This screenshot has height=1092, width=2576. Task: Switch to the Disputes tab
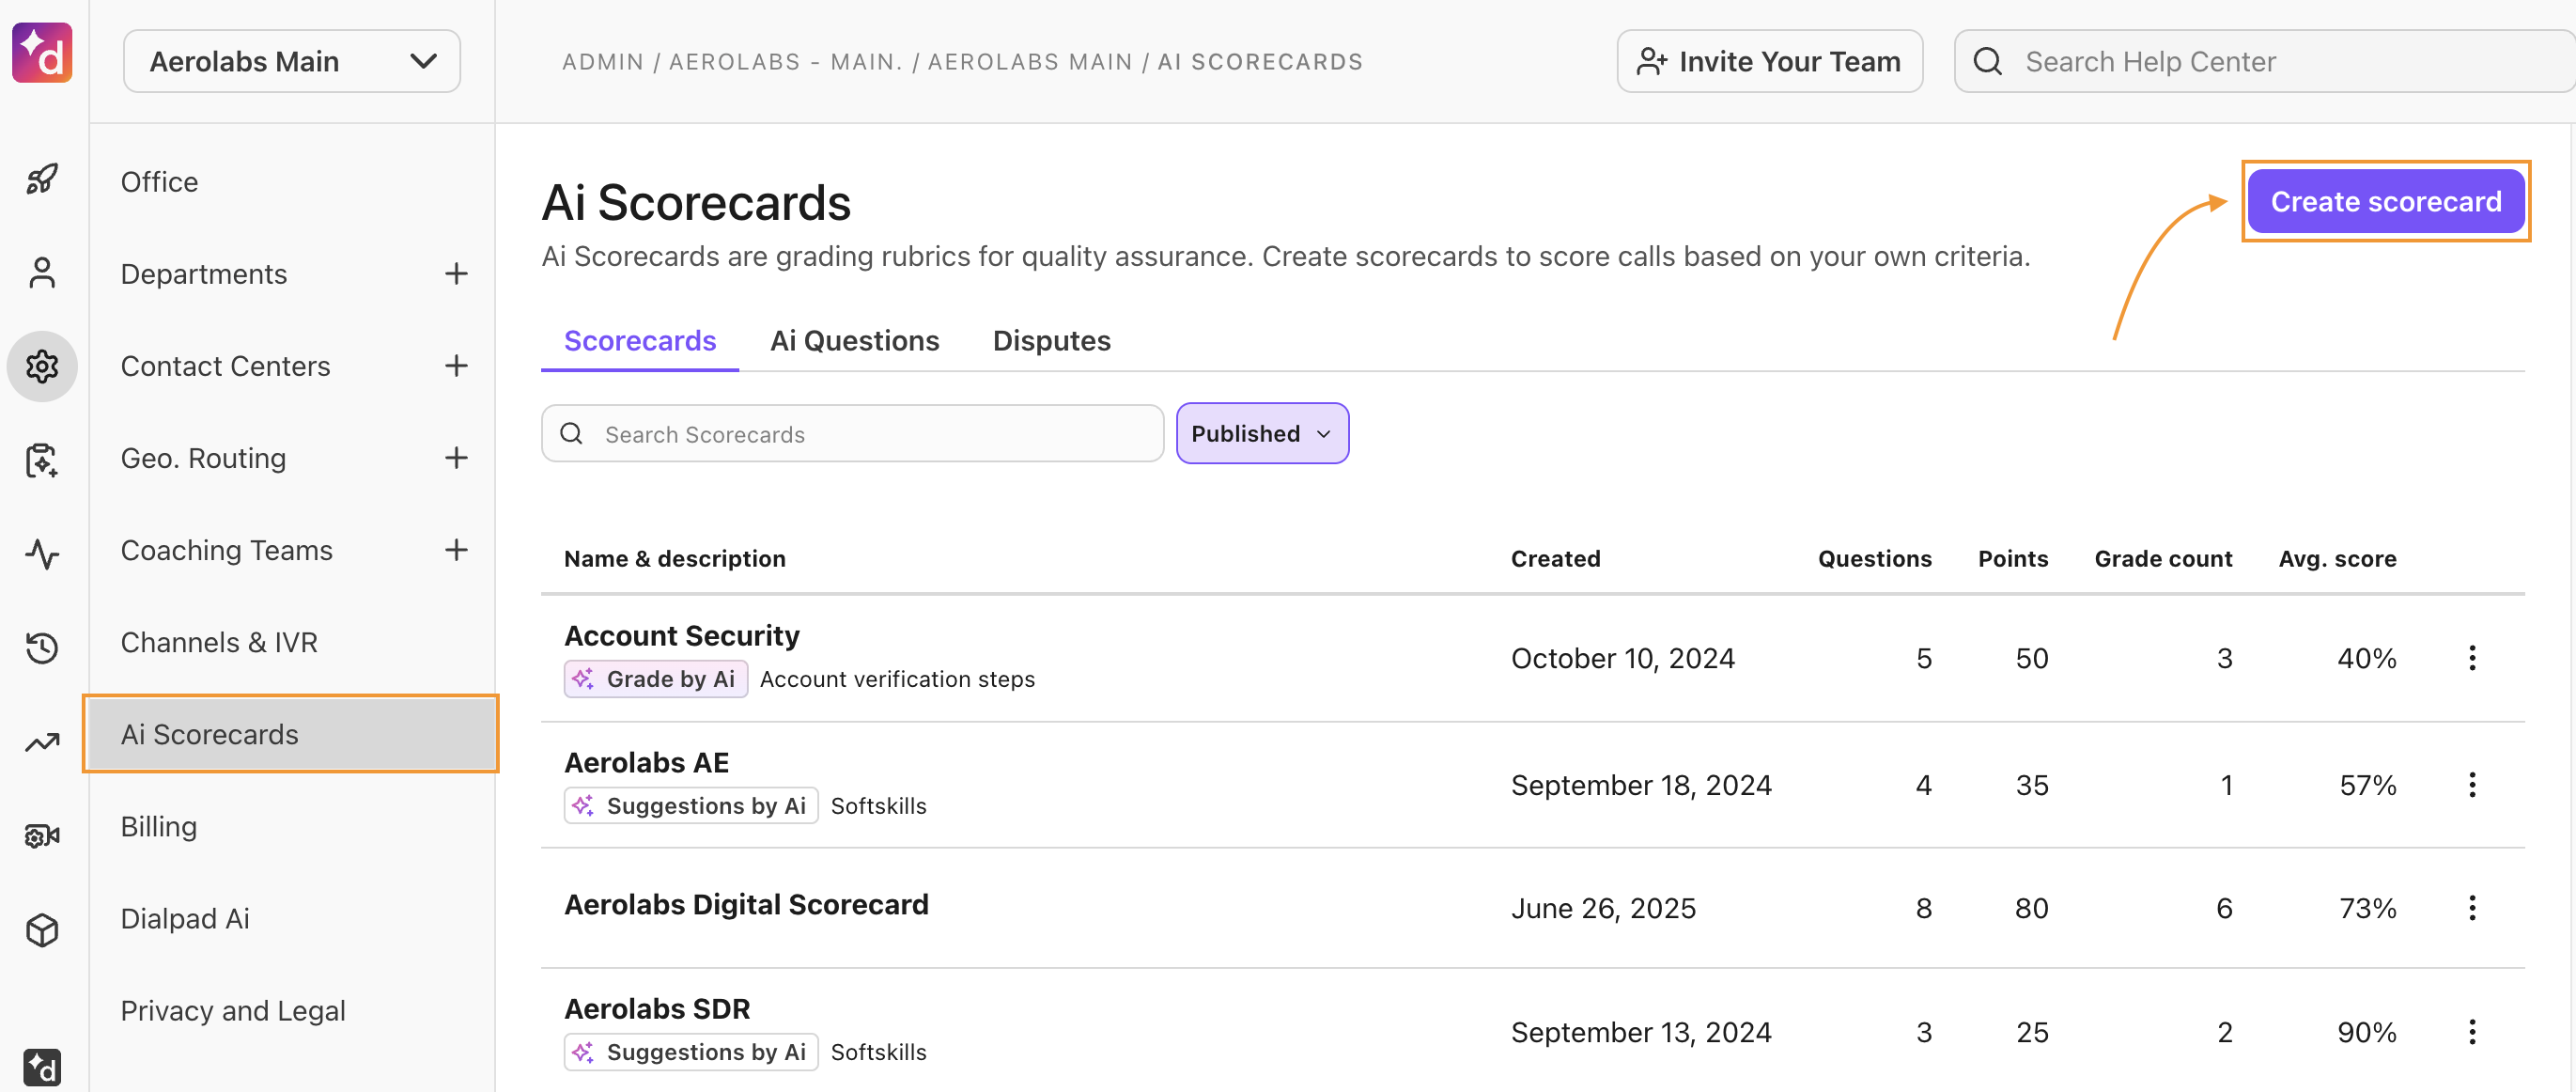click(x=1051, y=341)
